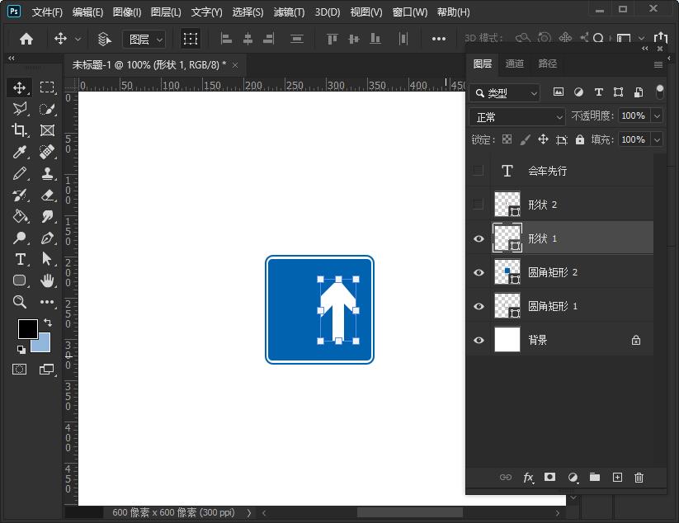Image resolution: width=679 pixels, height=523 pixels.
Task: Reset to default foreground and background colors
Action: click(21, 349)
